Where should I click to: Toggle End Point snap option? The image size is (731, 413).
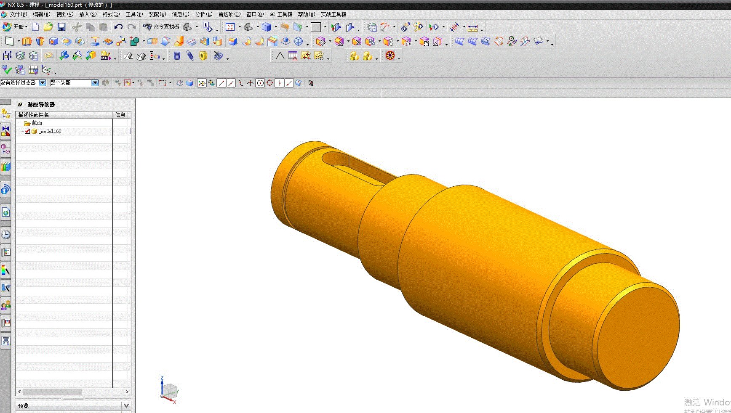[x=221, y=83]
